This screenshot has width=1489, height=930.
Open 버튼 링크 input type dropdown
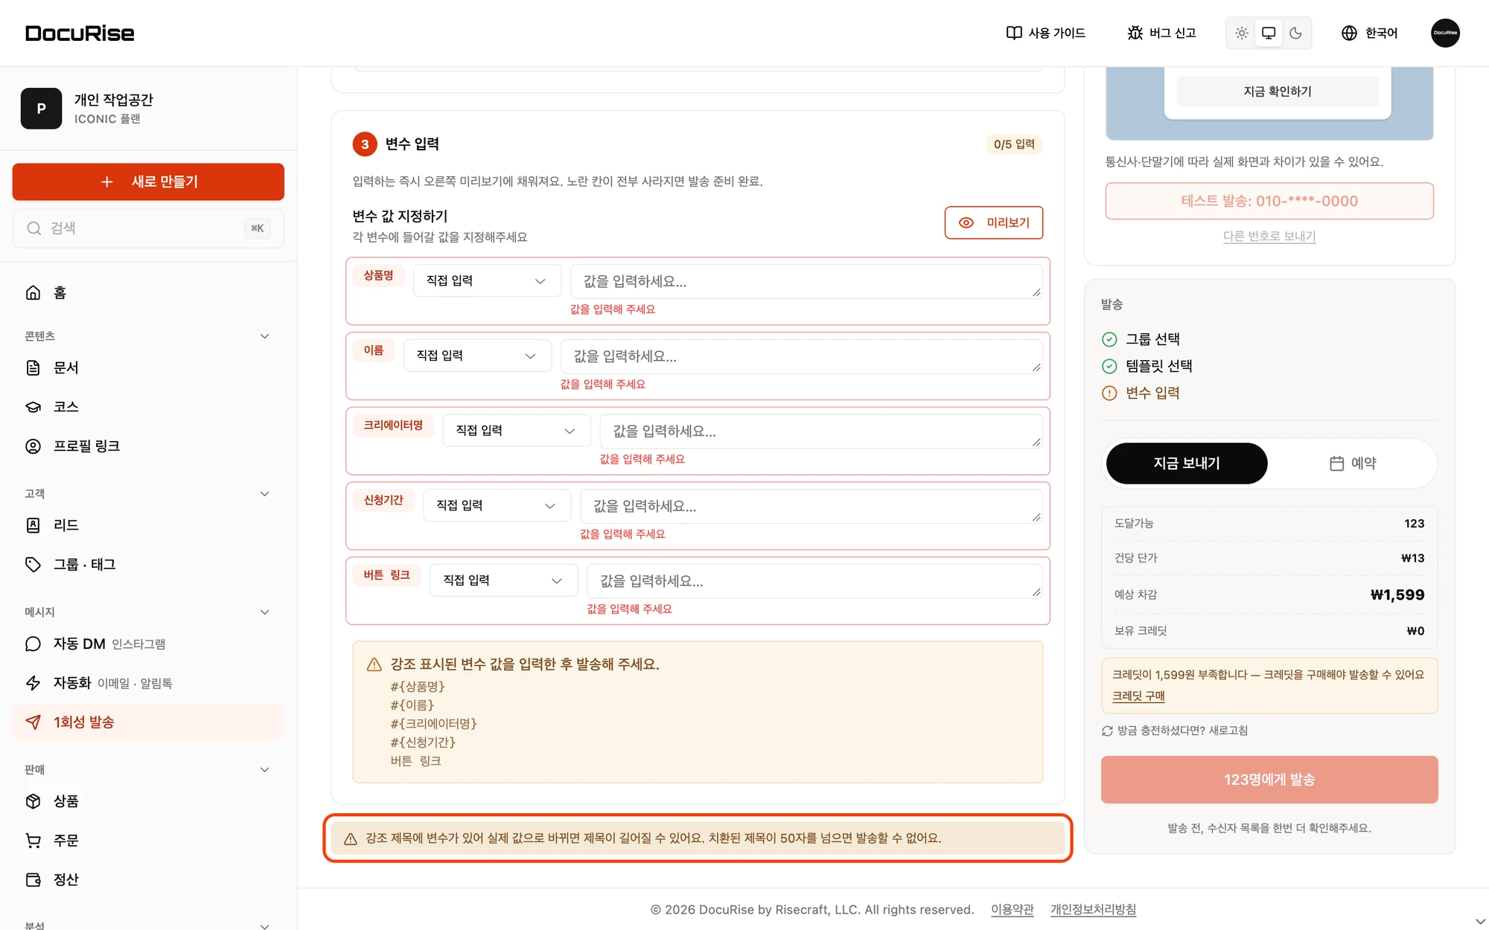503,580
